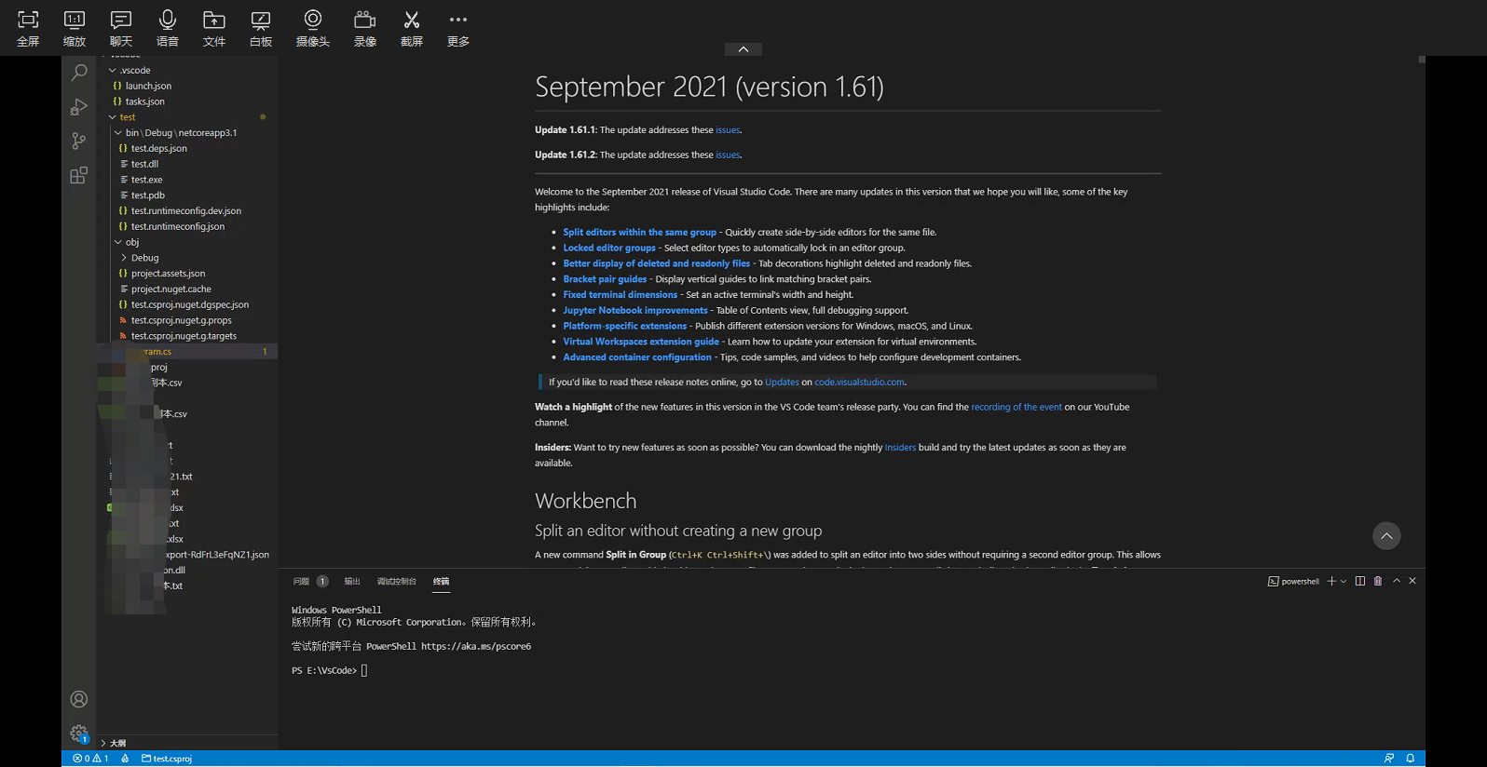The width and height of the screenshot is (1487, 767).
Task: Click the issues link for Update 1.61.1
Action: click(x=728, y=130)
